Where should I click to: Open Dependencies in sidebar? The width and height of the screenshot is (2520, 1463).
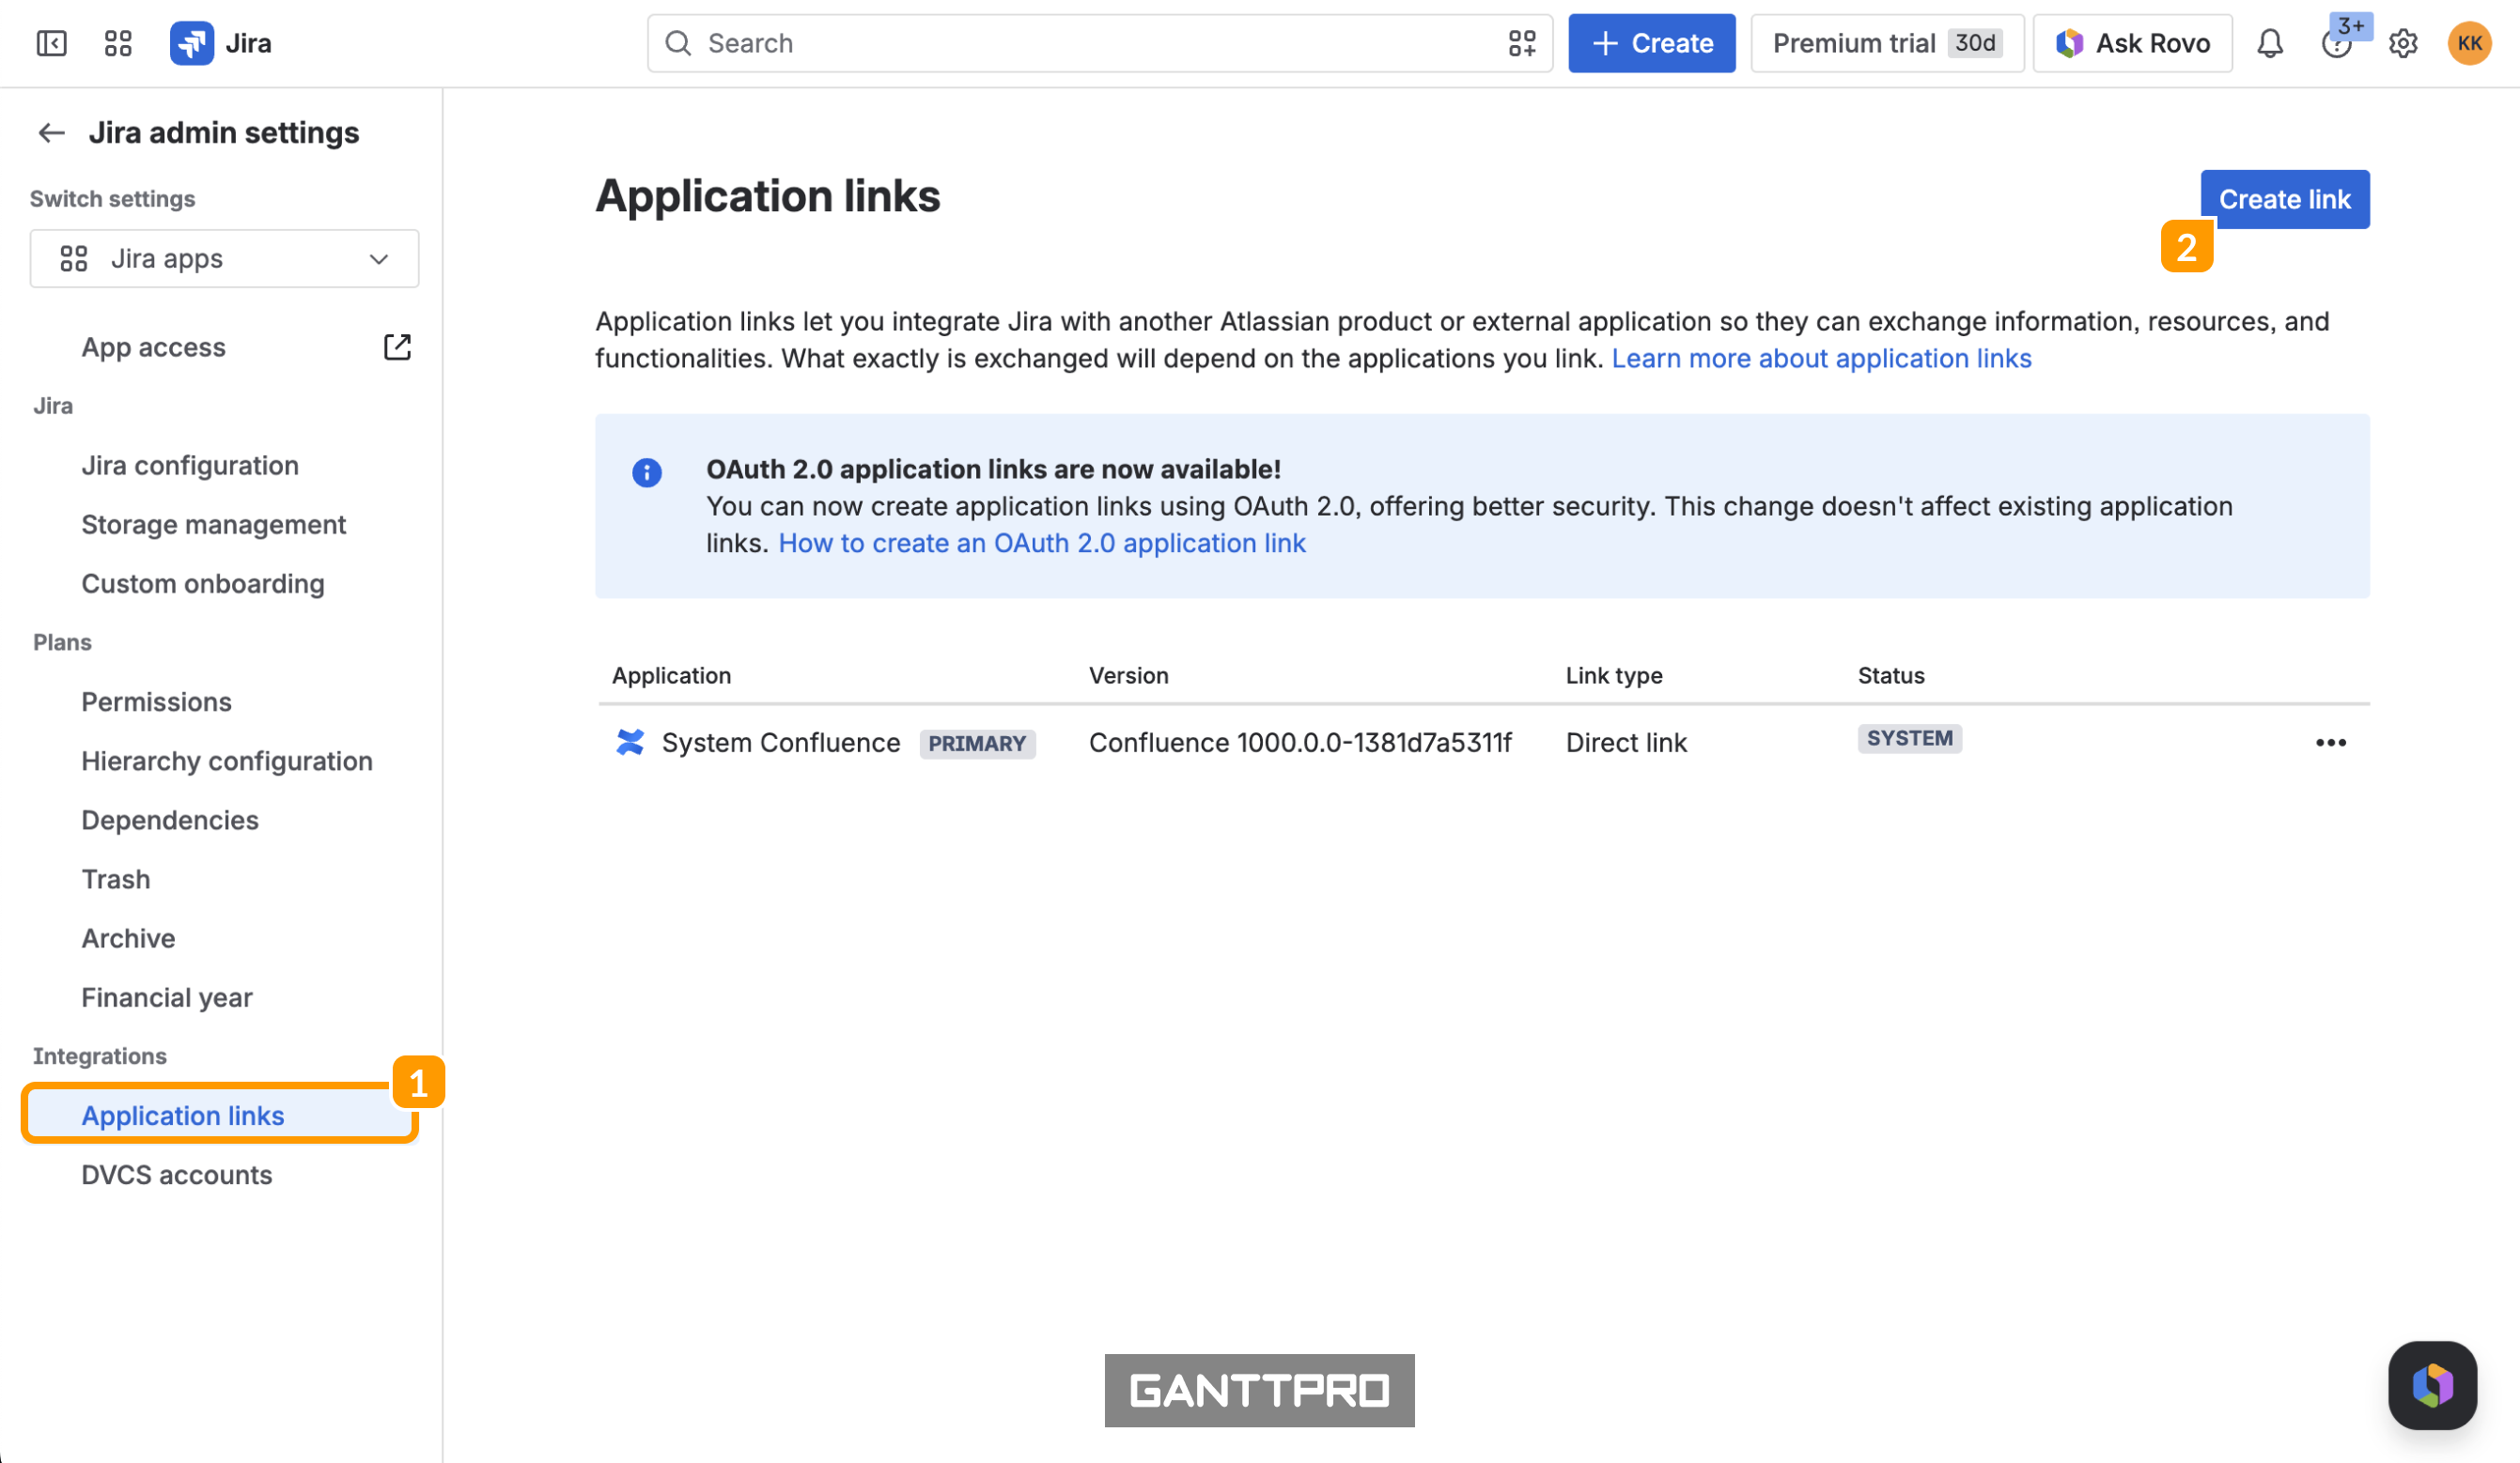pyautogui.click(x=170, y=820)
